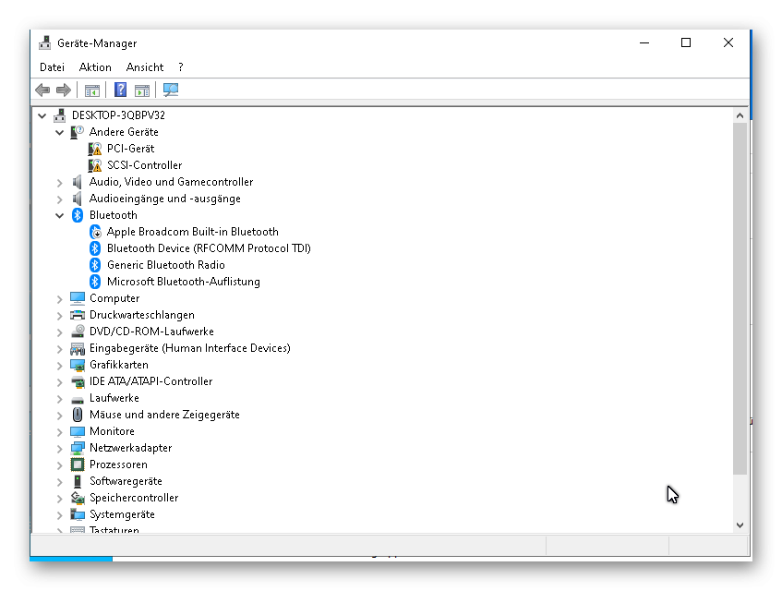Click the Prozessoren chip icon
The image size is (782, 591).
[78, 464]
